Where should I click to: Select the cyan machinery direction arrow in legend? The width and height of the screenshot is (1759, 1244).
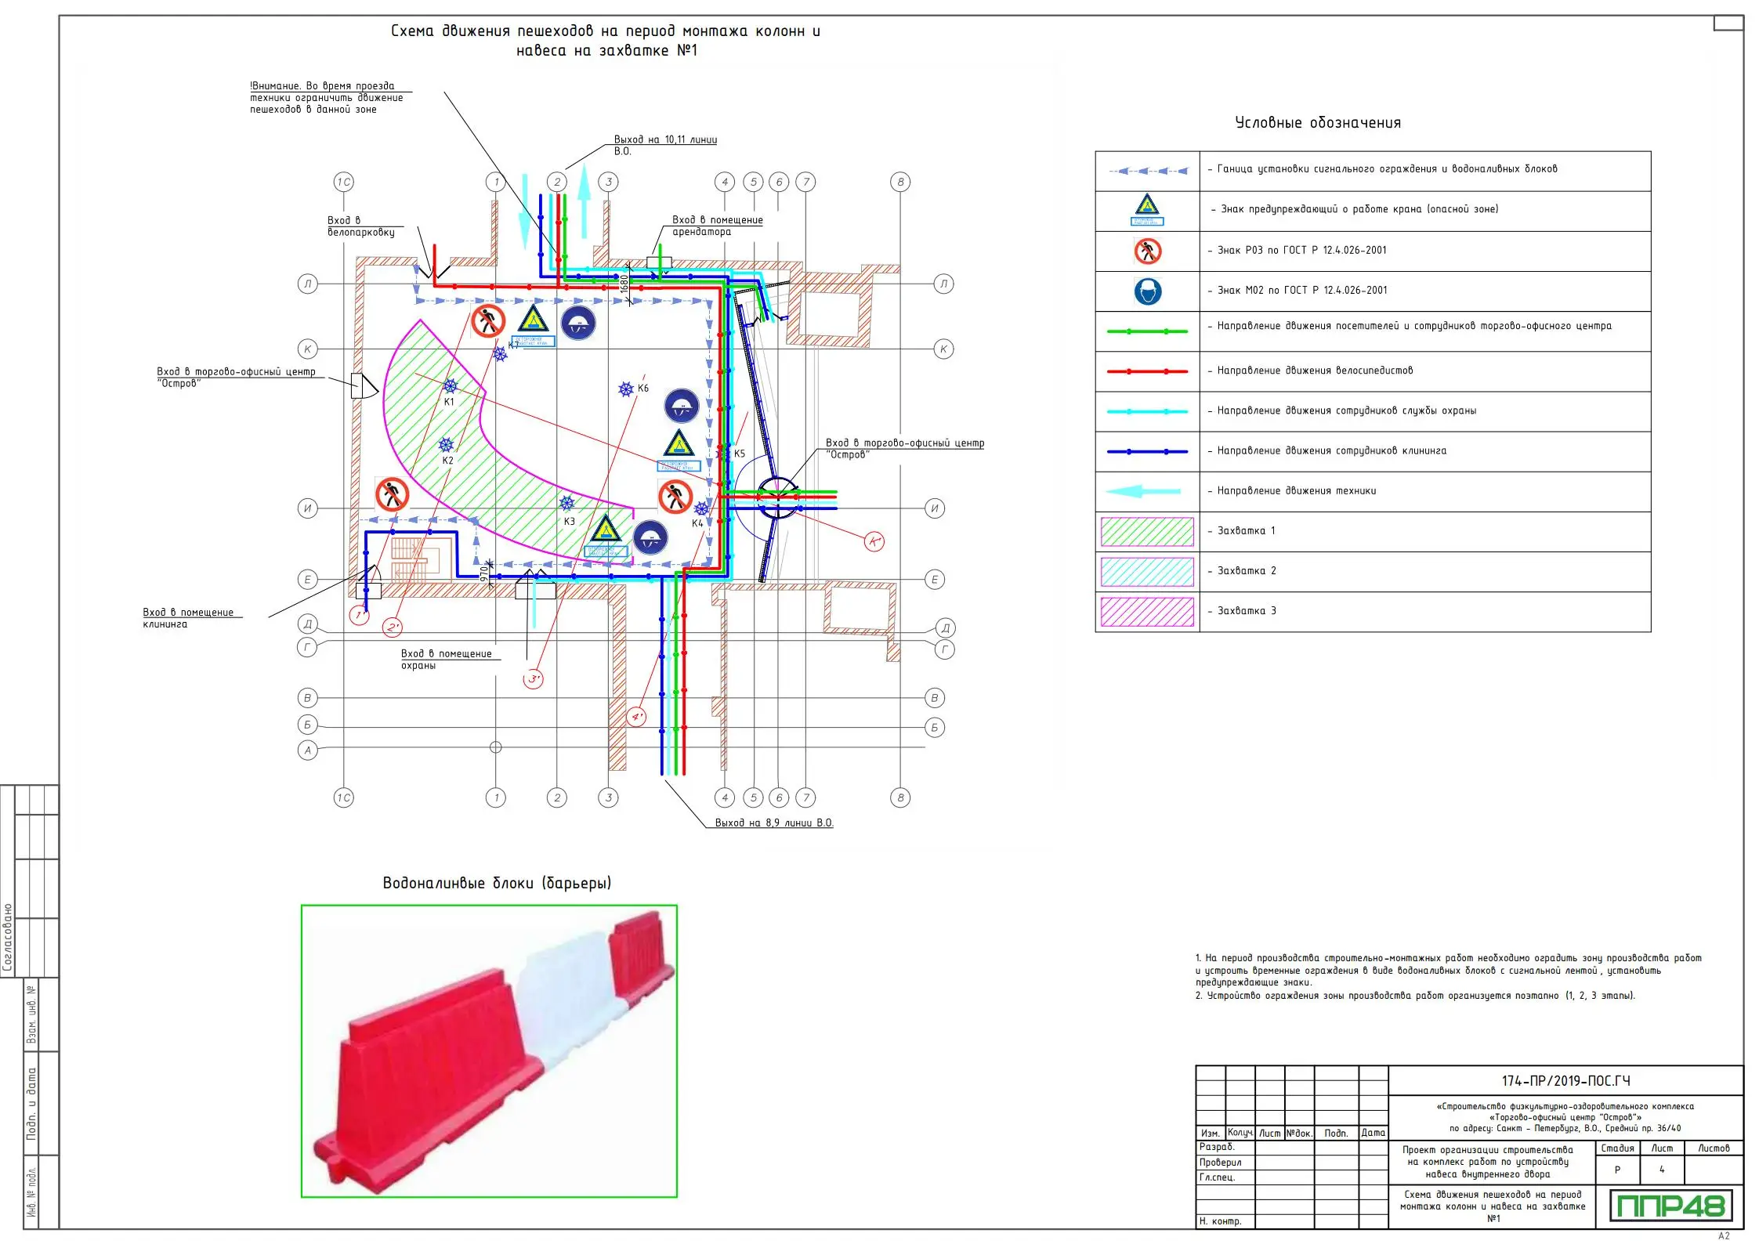point(1143,491)
